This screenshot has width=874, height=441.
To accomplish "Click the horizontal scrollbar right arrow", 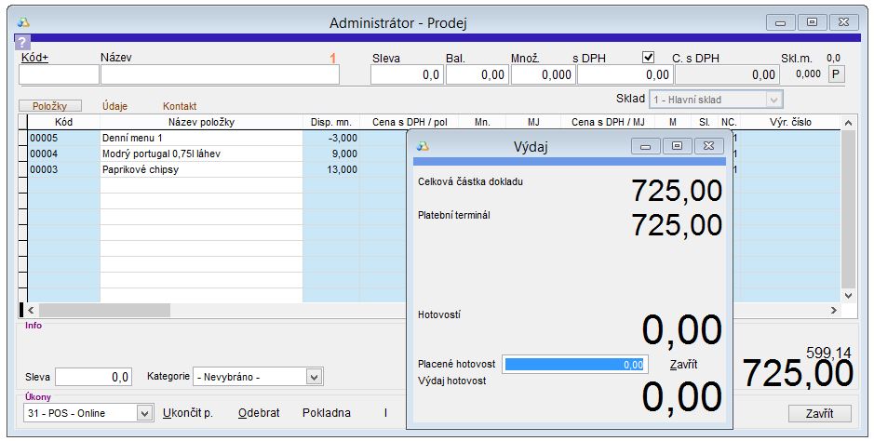I will pos(834,310).
